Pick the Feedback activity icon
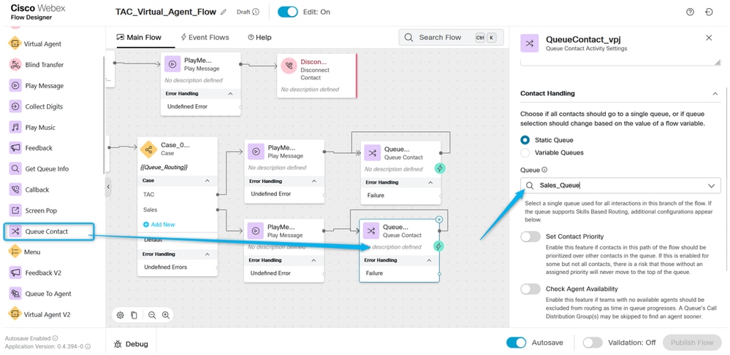 pos(15,148)
